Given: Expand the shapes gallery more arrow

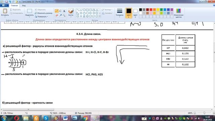Looking at the screenshot, I should (x=100, y=16).
